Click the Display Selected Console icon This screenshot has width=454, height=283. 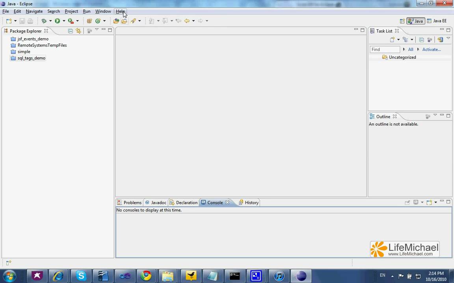416,202
